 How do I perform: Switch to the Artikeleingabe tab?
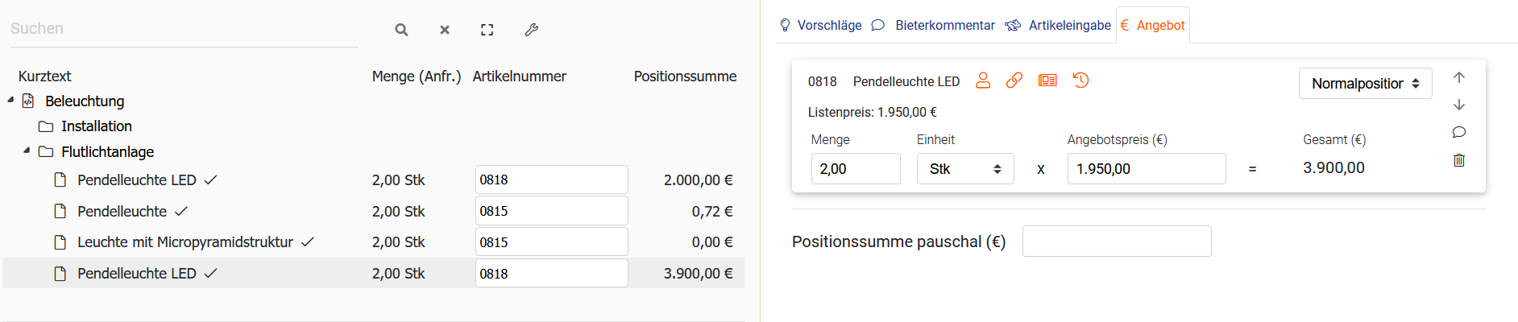(1059, 26)
